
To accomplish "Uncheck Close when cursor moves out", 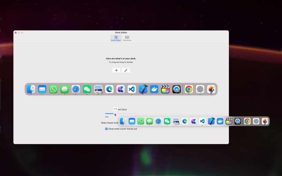I will (106, 129).
